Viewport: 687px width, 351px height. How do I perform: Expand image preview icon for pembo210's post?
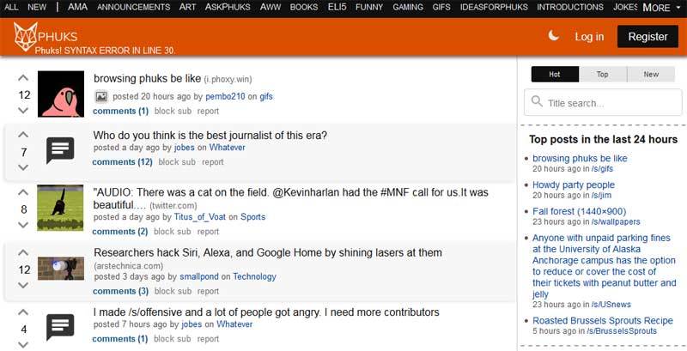click(101, 96)
